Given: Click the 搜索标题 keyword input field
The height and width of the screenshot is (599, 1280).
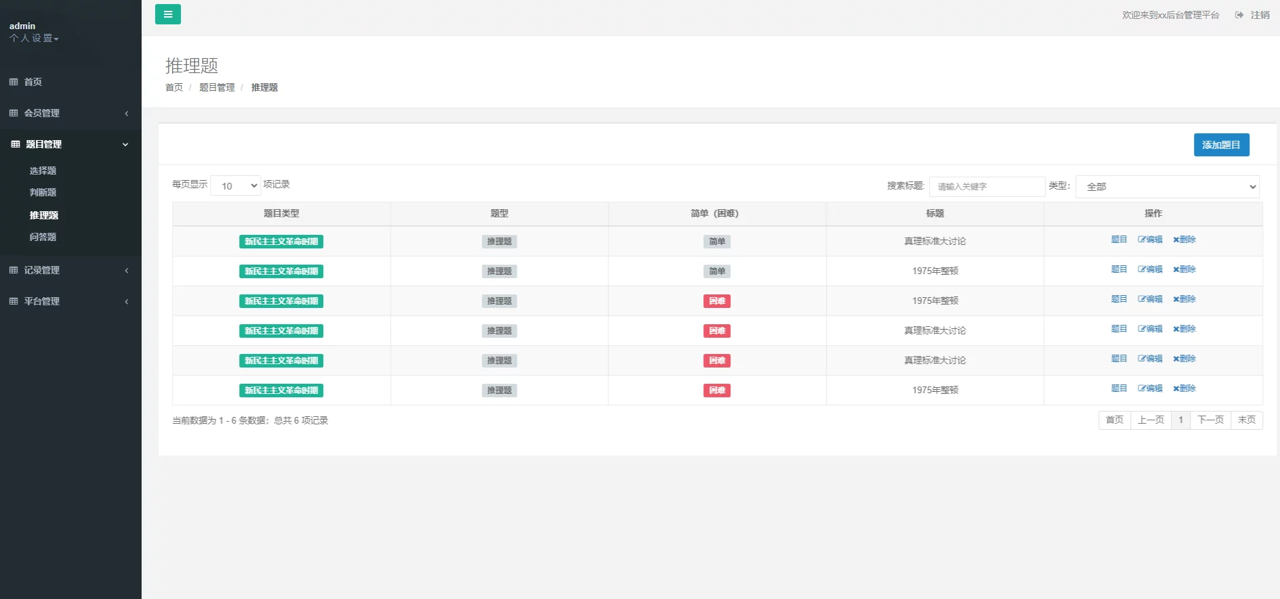Looking at the screenshot, I should (987, 187).
